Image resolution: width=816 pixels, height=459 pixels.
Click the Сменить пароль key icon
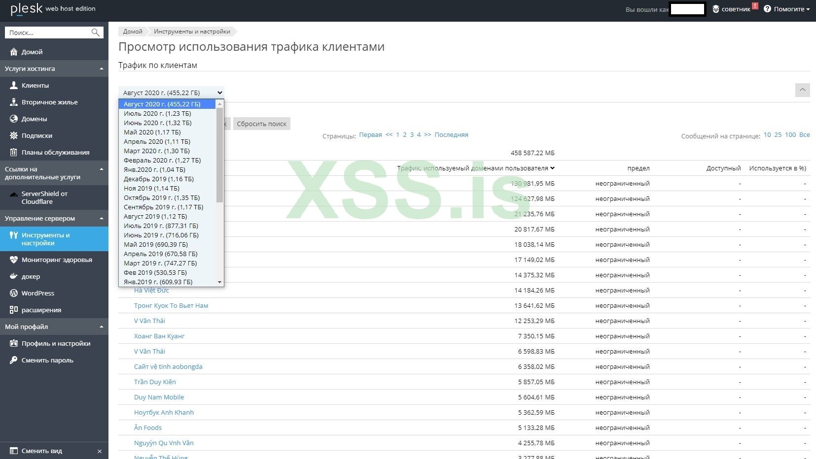pos(13,360)
